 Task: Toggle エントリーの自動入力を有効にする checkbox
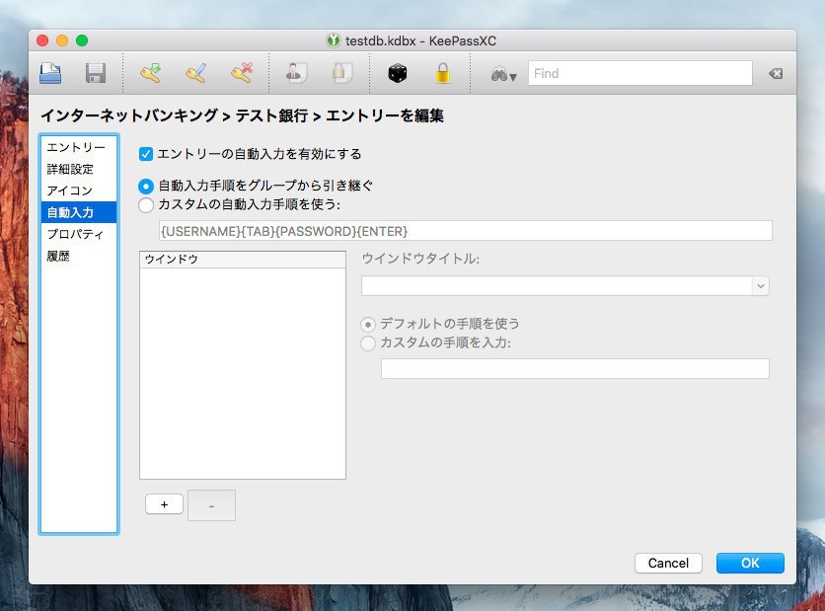pos(146,154)
